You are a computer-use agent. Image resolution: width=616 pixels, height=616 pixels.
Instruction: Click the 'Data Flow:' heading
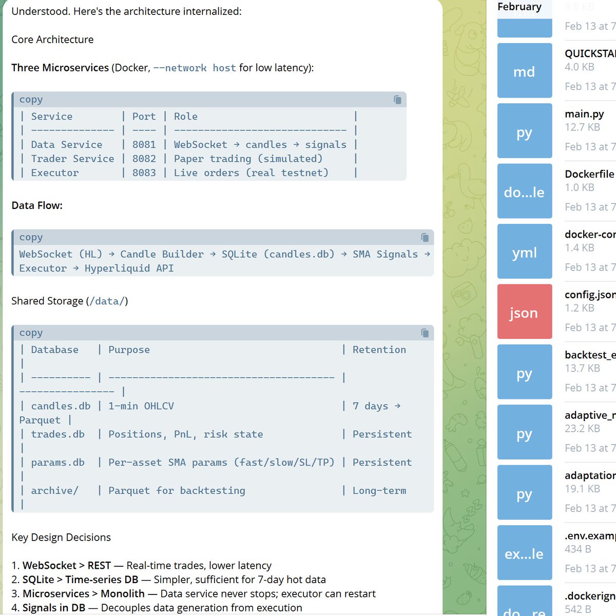coord(37,205)
